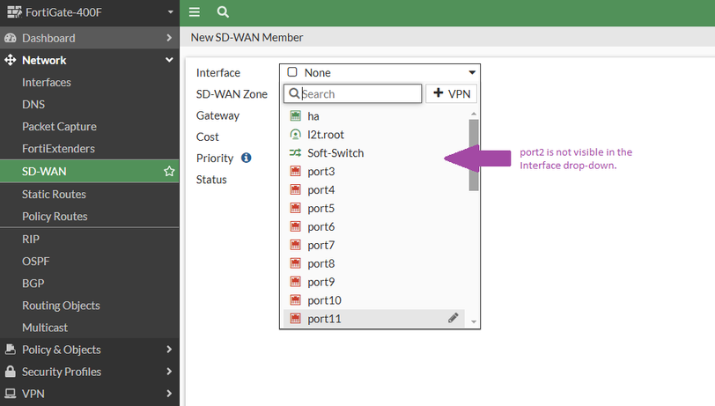The height and width of the screenshot is (406, 715).
Task: Expand the Security Profiles section
Action: tap(90, 372)
